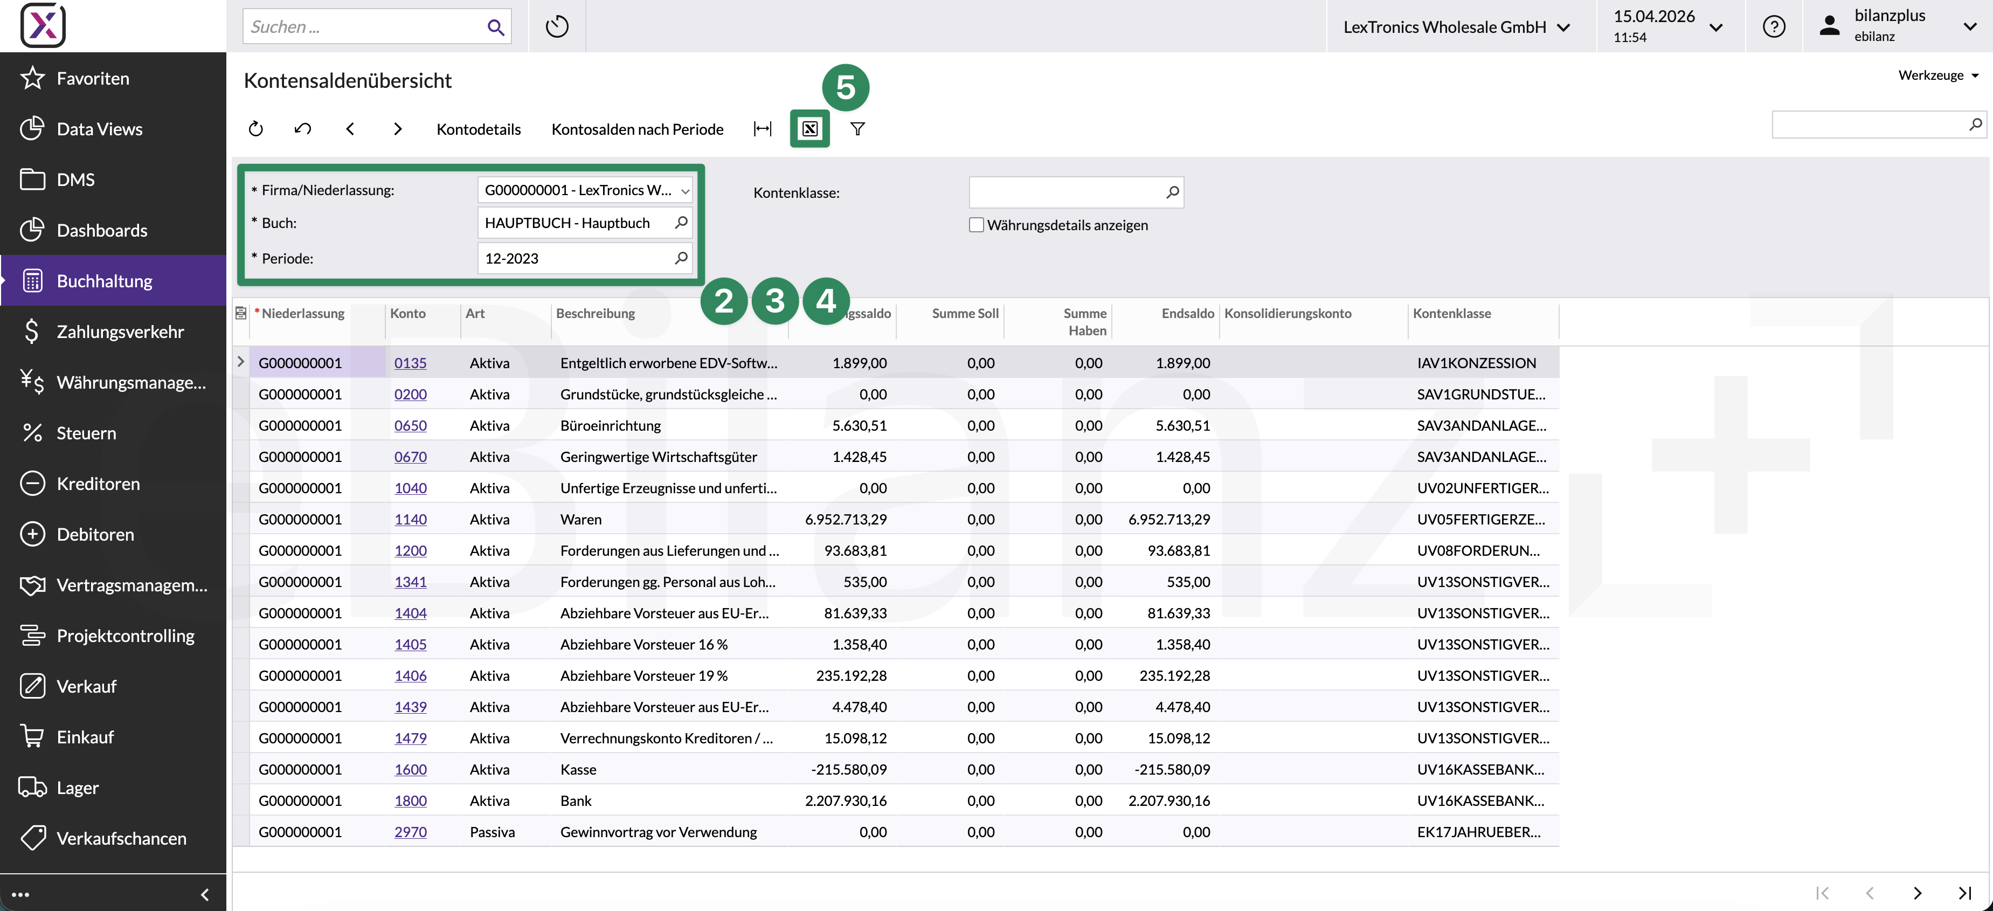1993x911 pixels.
Task: Open Steuern percent icon
Action: [32, 433]
